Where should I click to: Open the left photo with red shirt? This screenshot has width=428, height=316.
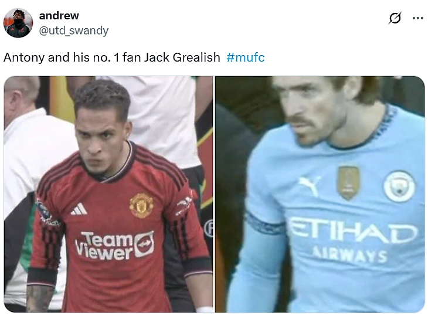point(108,194)
